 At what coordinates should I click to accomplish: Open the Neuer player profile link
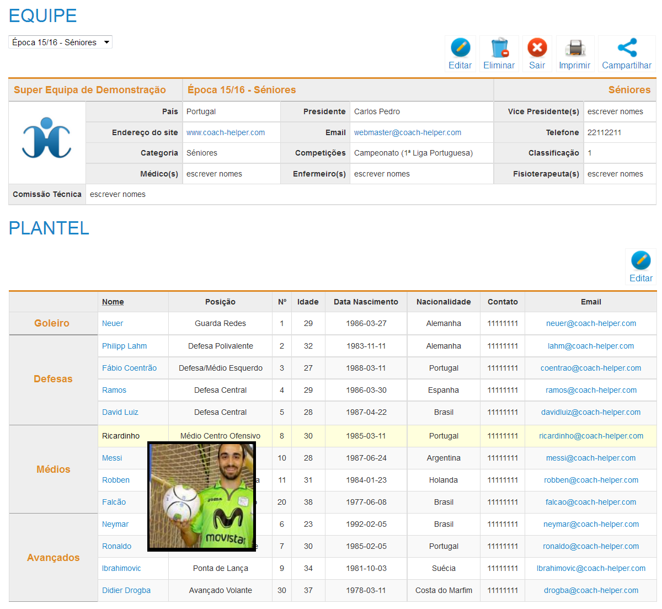[113, 323]
